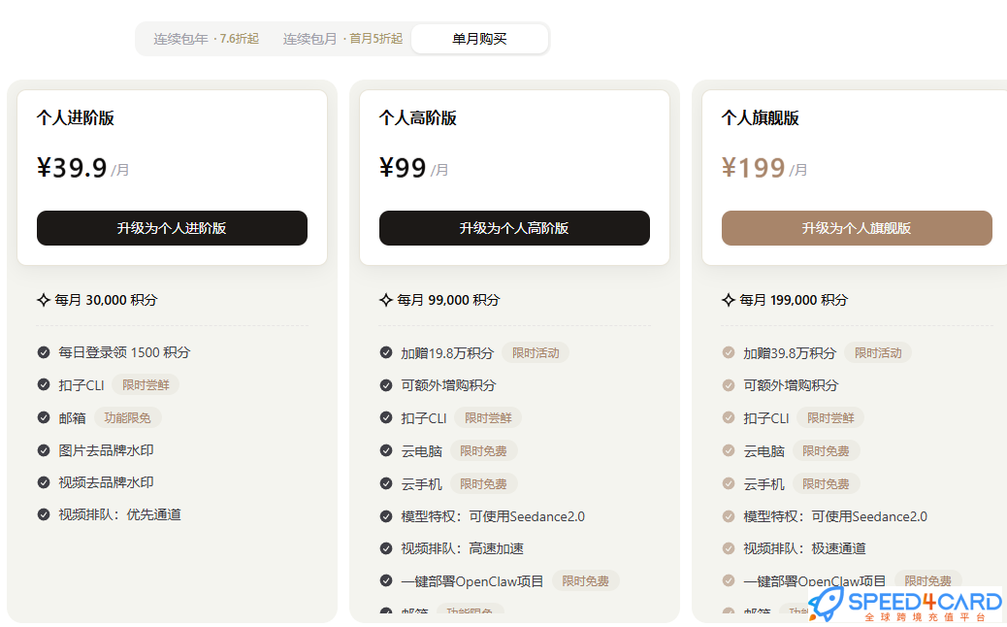The height and width of the screenshot is (627, 1007).
Task: Click the sparkle icon before 每月 30,000 积分
Action: pyautogui.click(x=43, y=300)
